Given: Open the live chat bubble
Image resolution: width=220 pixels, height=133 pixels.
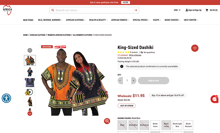Looking at the screenshot, I should coord(214,99).
